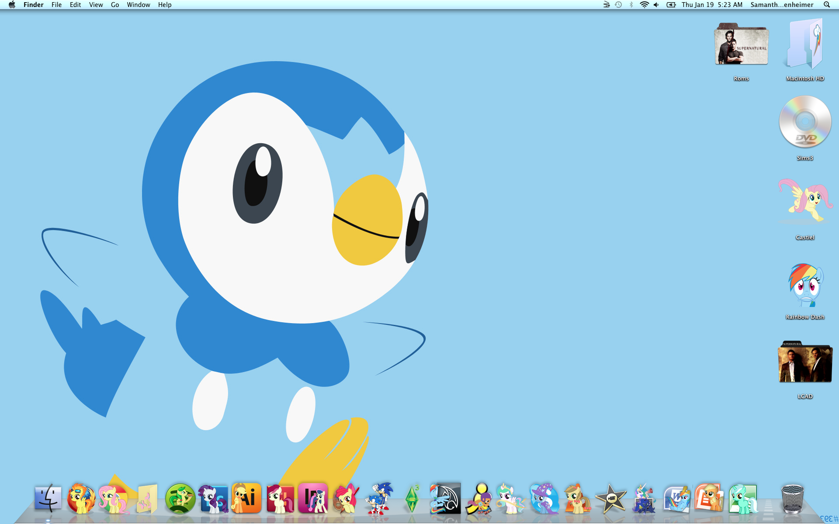Open the Sonic game icon
The height and width of the screenshot is (524, 839).
pos(379,498)
